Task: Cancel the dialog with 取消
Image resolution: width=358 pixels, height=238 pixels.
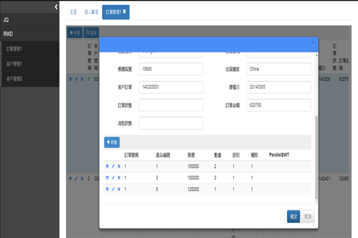Action: pyautogui.click(x=308, y=217)
